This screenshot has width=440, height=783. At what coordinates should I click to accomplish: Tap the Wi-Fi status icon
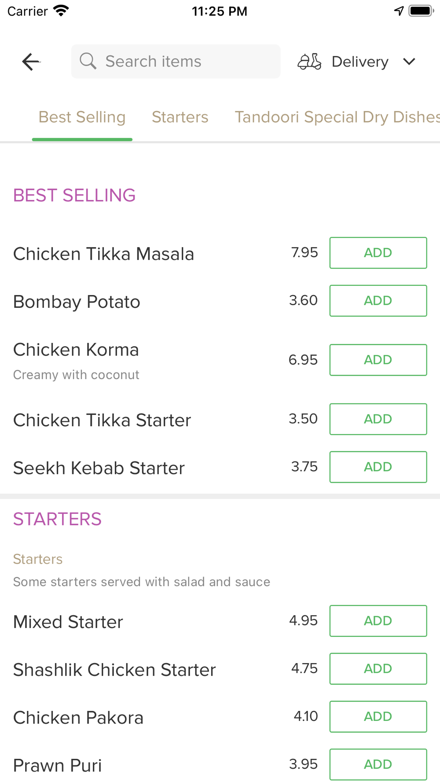pyautogui.click(x=61, y=11)
